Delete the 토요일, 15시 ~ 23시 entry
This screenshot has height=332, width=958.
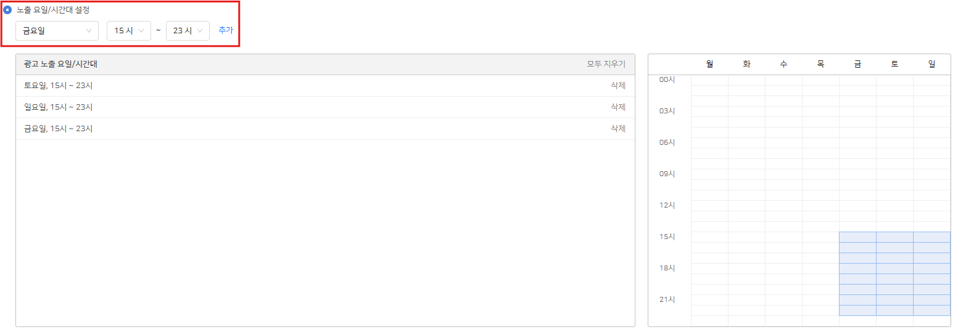(617, 86)
